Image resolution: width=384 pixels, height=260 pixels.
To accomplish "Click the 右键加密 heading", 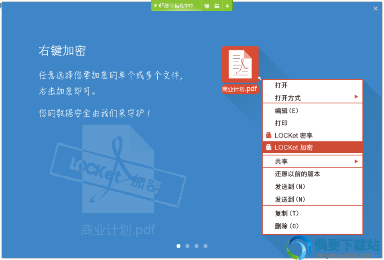I will [x=62, y=51].
